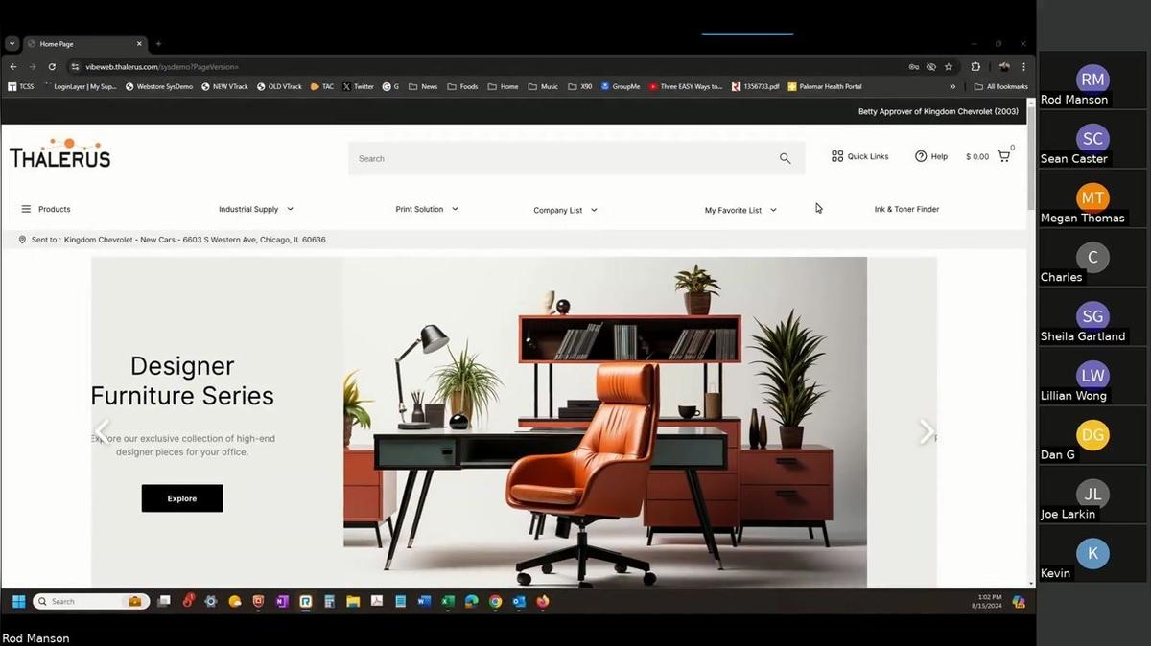Select the Home Page browser tab
This screenshot has height=646, width=1151.
coord(82,44)
